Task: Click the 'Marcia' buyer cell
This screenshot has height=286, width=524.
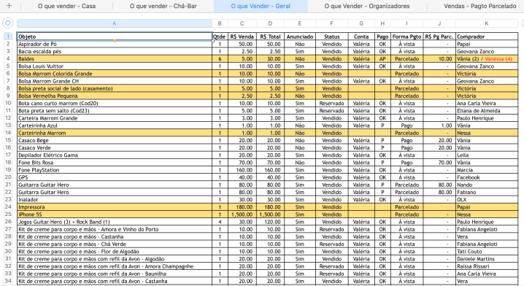Action: [487, 170]
